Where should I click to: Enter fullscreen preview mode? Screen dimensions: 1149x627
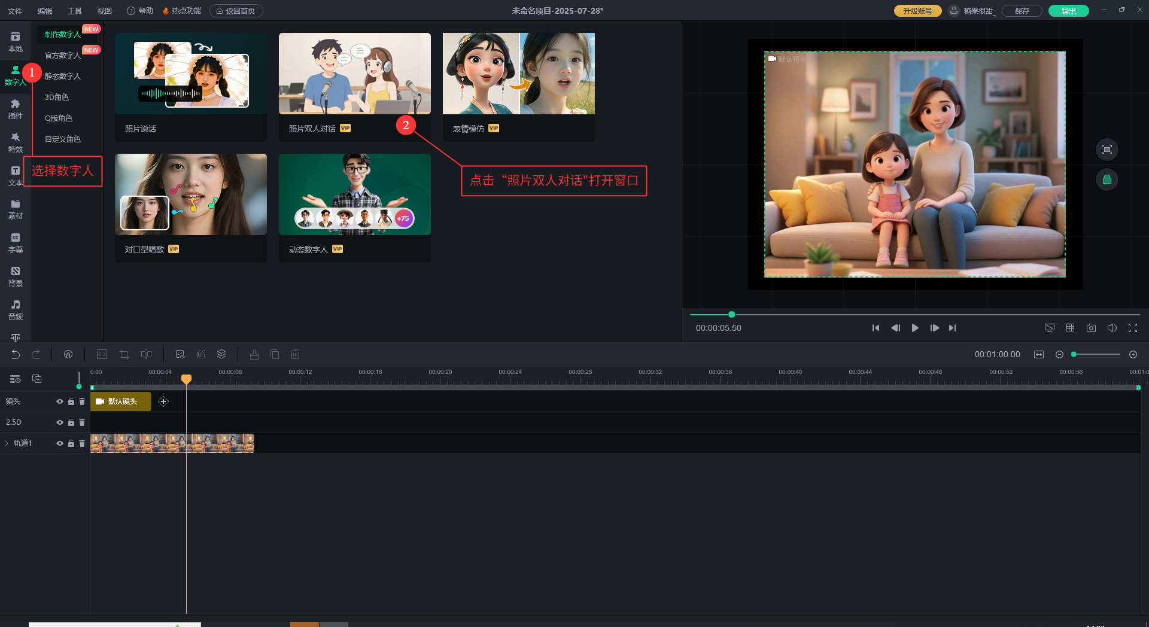1132,328
